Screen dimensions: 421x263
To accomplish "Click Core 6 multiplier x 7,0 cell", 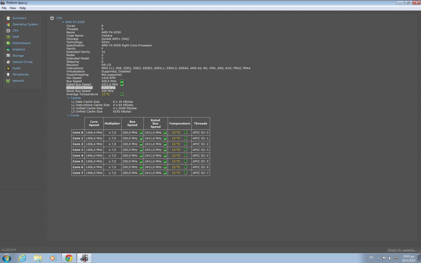I will [112, 167].
